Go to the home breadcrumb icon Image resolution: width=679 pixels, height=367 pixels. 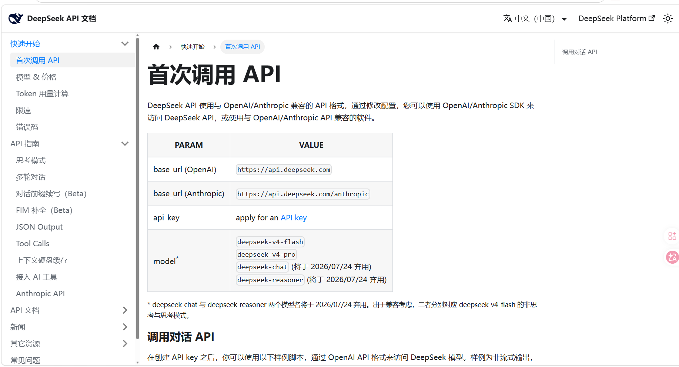(x=156, y=47)
